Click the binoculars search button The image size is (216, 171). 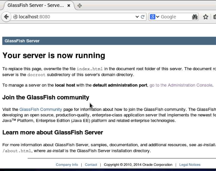tap(195, 17)
